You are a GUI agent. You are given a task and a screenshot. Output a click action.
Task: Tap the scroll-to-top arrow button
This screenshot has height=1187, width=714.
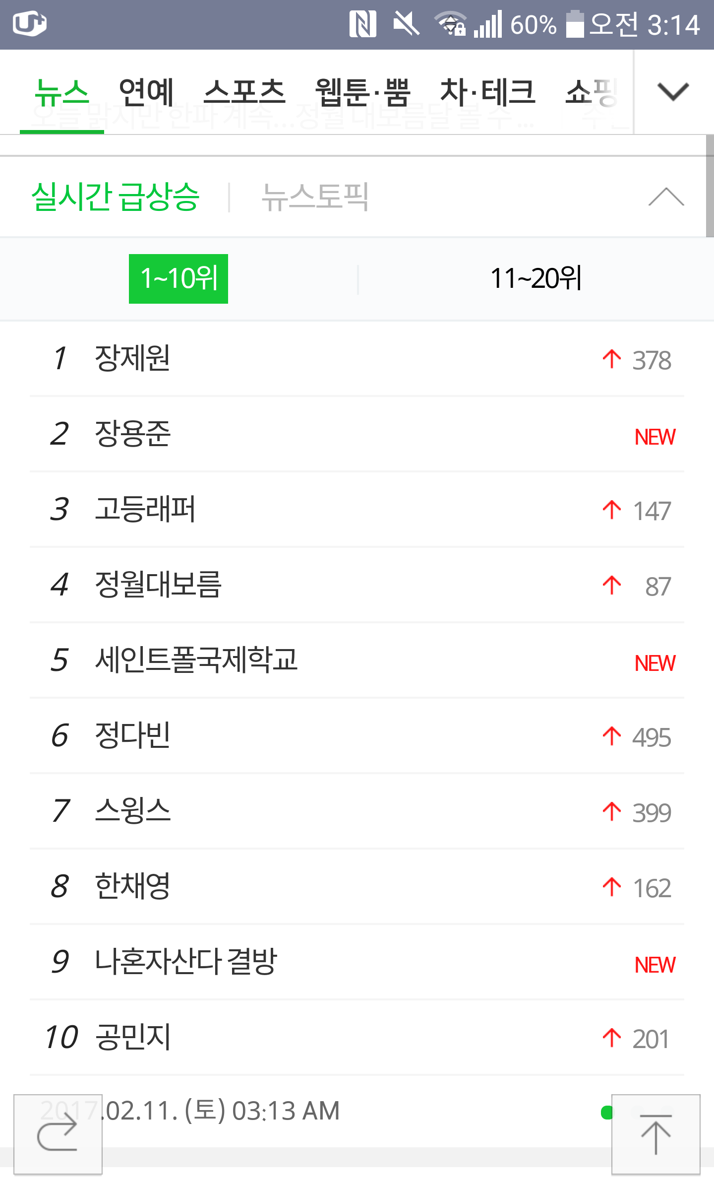(x=655, y=1133)
